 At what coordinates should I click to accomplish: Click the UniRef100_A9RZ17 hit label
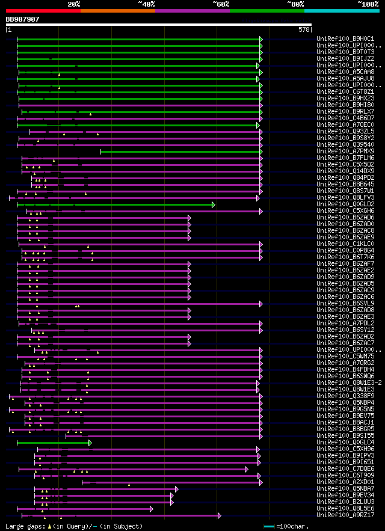(x=345, y=515)
